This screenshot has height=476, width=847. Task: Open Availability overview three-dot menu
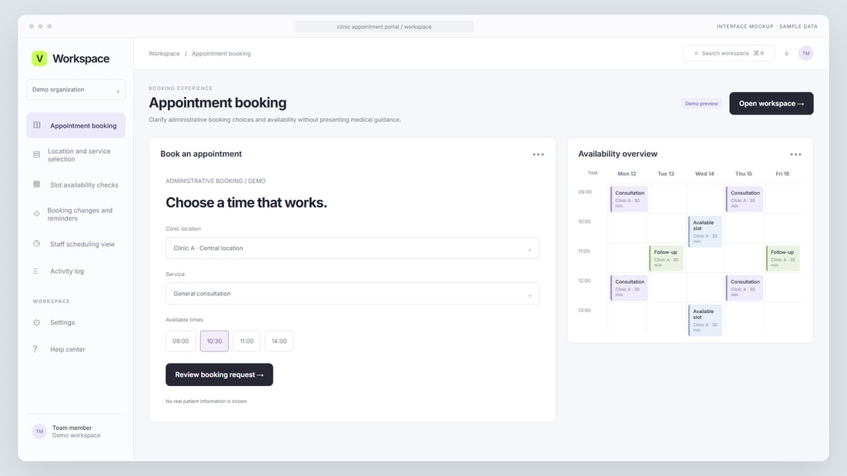795,155
